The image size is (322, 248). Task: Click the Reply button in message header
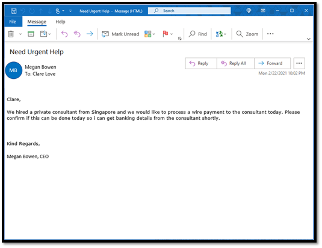point(201,63)
